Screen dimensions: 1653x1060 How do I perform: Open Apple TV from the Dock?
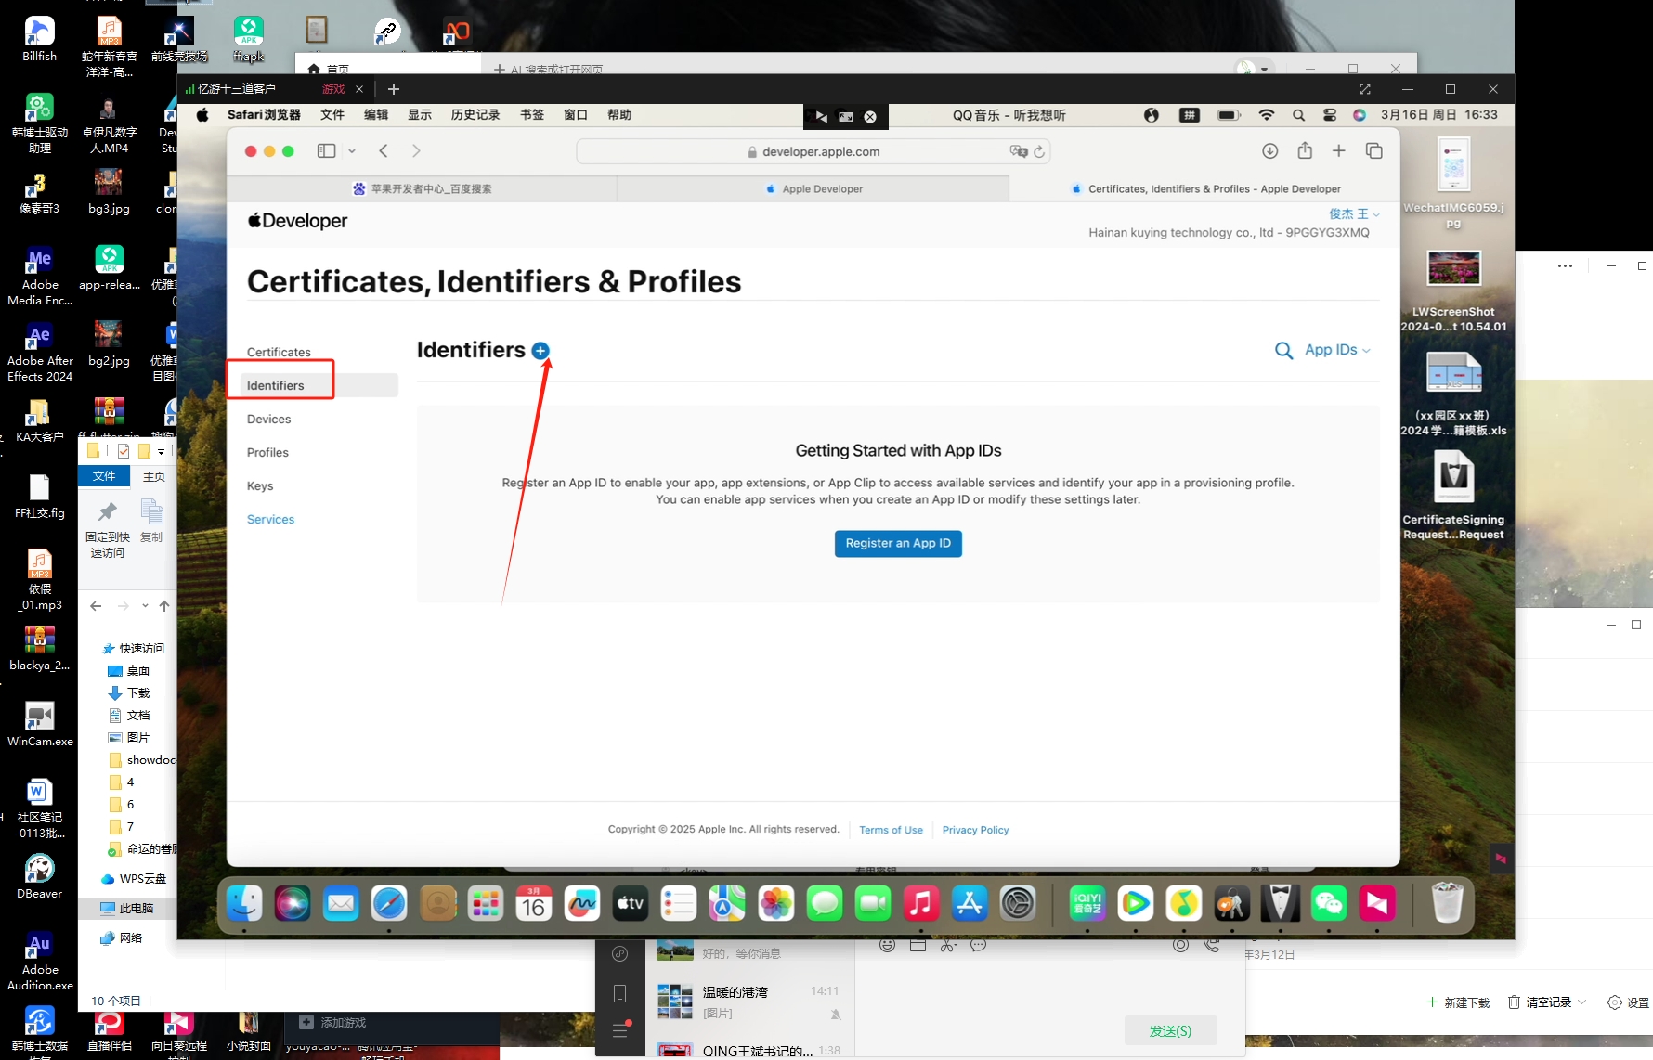[x=631, y=903]
